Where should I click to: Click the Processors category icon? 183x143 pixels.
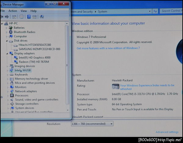[x=12, y=95]
